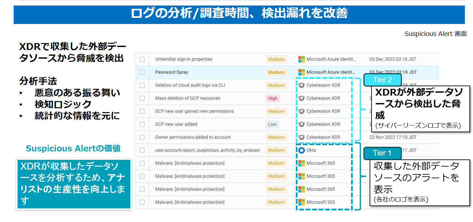The width and height of the screenshot is (473, 222).
Task: Tick the checkbox for Unfamiliar sign-in properties
Action: (x=142, y=59)
